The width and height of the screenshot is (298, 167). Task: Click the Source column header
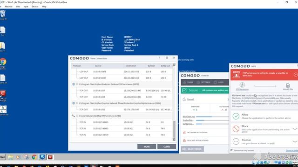tap(98, 66)
